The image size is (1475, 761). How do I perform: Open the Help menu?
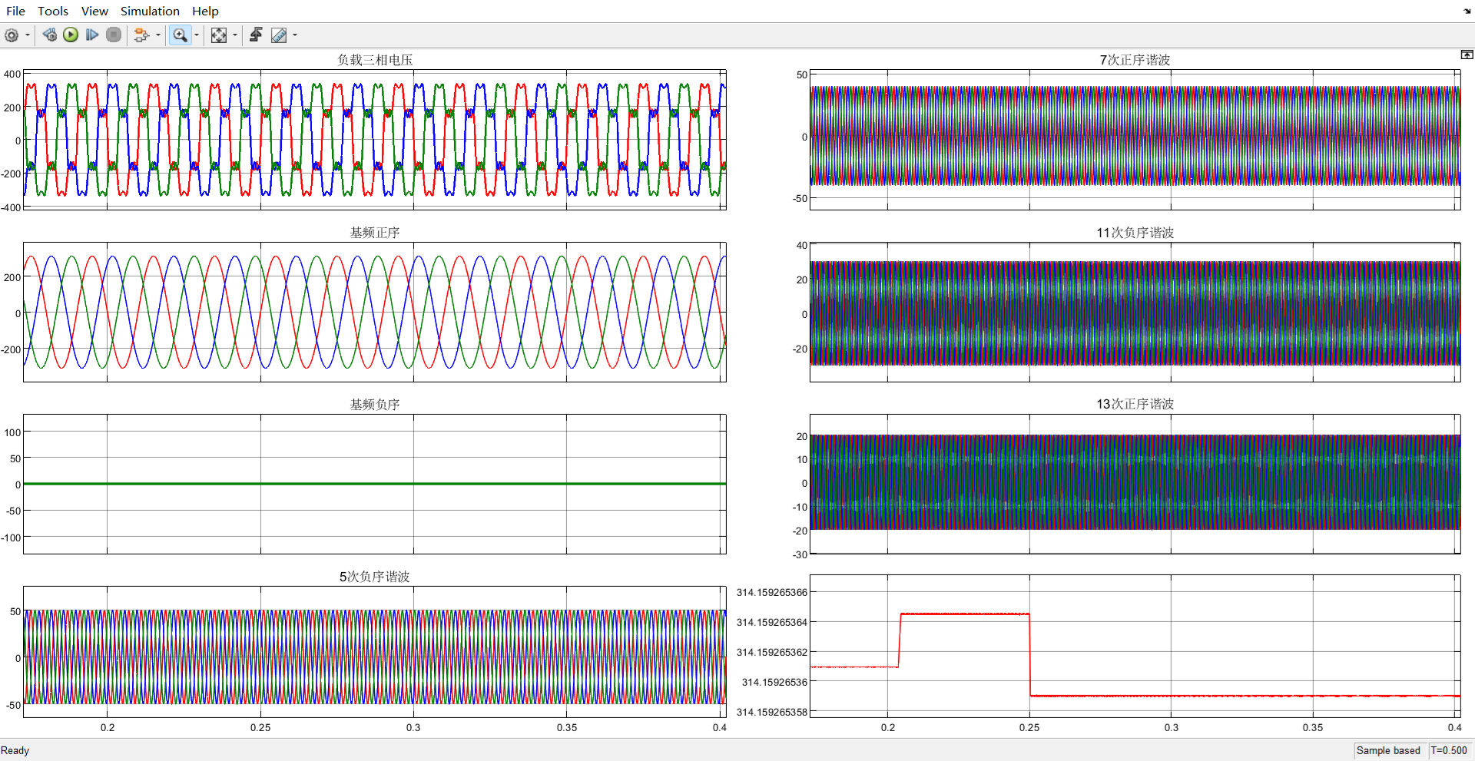tap(205, 11)
